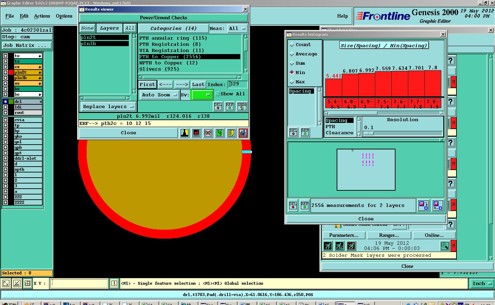Screen dimensions: 495x305
Task: Open green Sv severity dropdown
Action: [202, 95]
